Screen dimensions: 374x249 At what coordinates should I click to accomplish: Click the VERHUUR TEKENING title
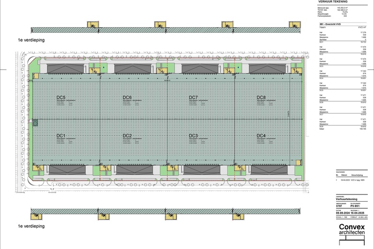pyautogui.click(x=333, y=2)
